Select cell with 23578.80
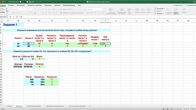196x110 pixels. tap(18, 67)
